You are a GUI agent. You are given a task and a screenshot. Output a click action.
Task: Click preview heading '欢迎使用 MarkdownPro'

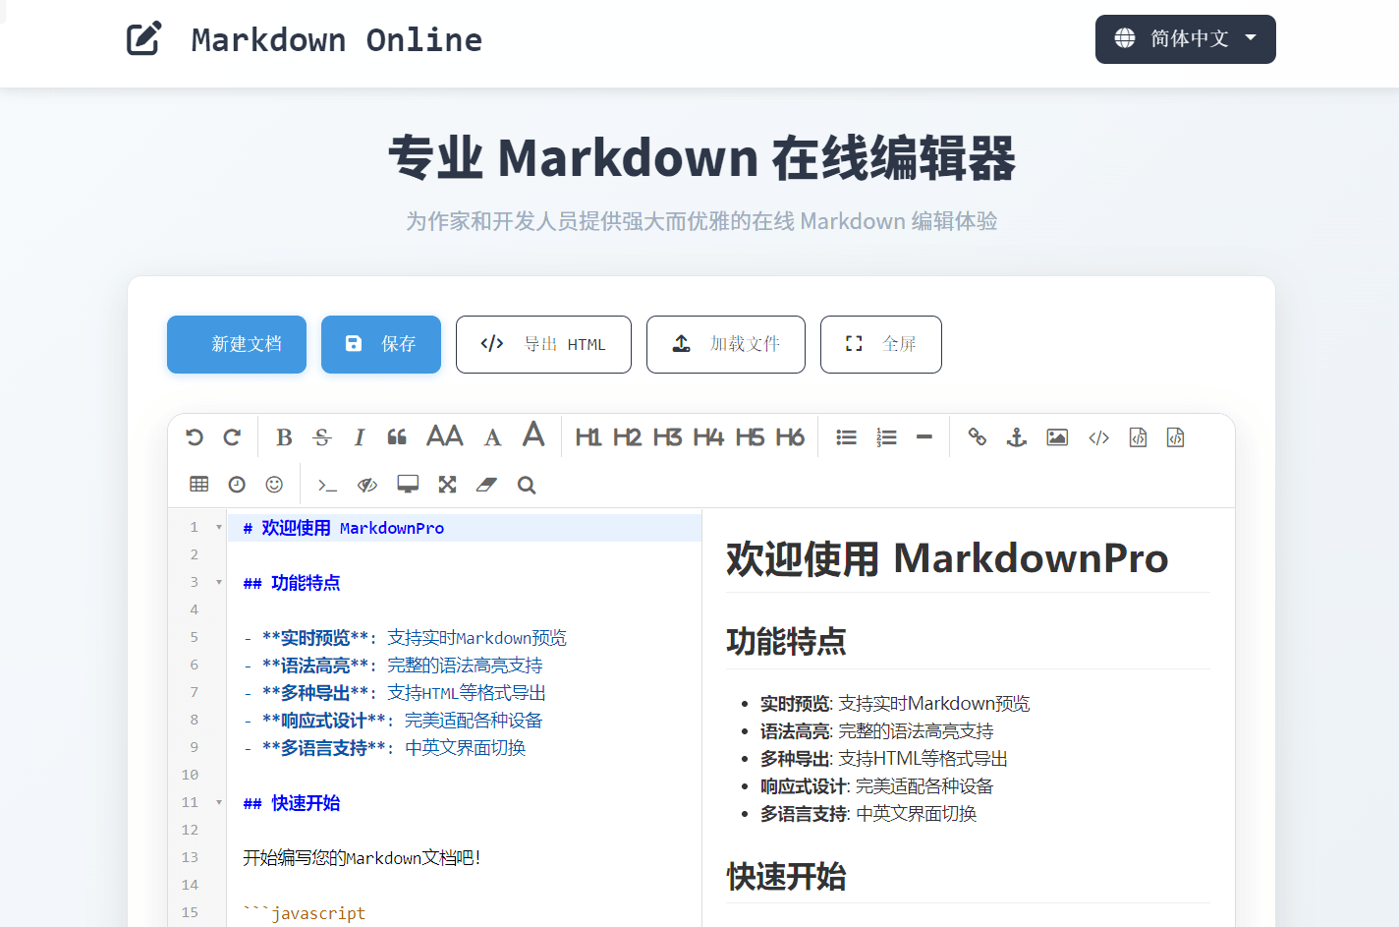tap(947, 558)
